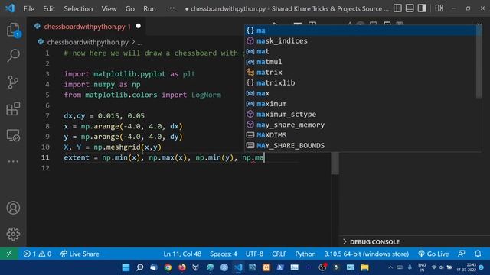Open the Manage gear icon
Viewport: 490px width, 275px height.
(13, 234)
